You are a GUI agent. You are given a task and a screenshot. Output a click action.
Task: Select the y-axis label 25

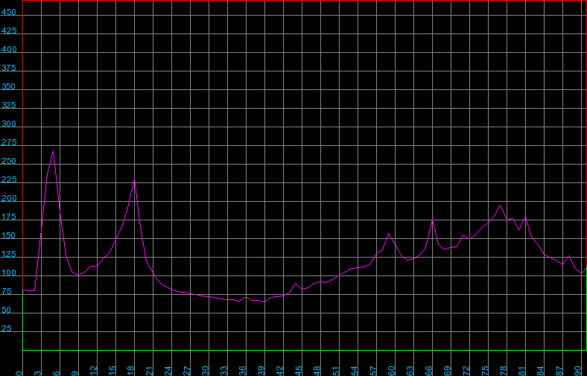coord(9,328)
